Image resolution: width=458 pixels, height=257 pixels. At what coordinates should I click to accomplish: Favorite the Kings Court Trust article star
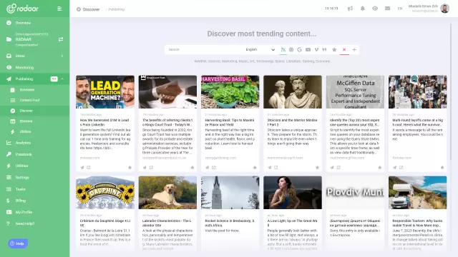click(193, 168)
